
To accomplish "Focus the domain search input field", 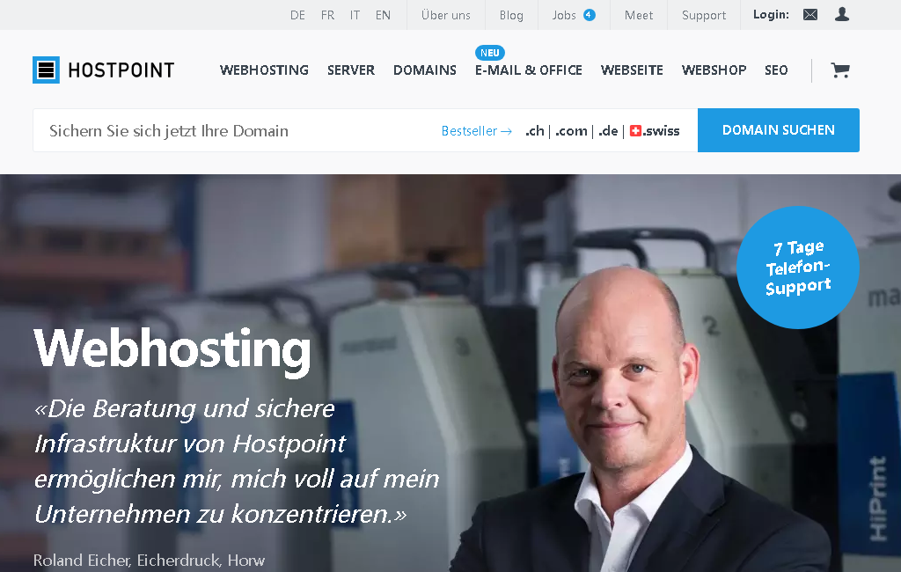I will (x=236, y=130).
